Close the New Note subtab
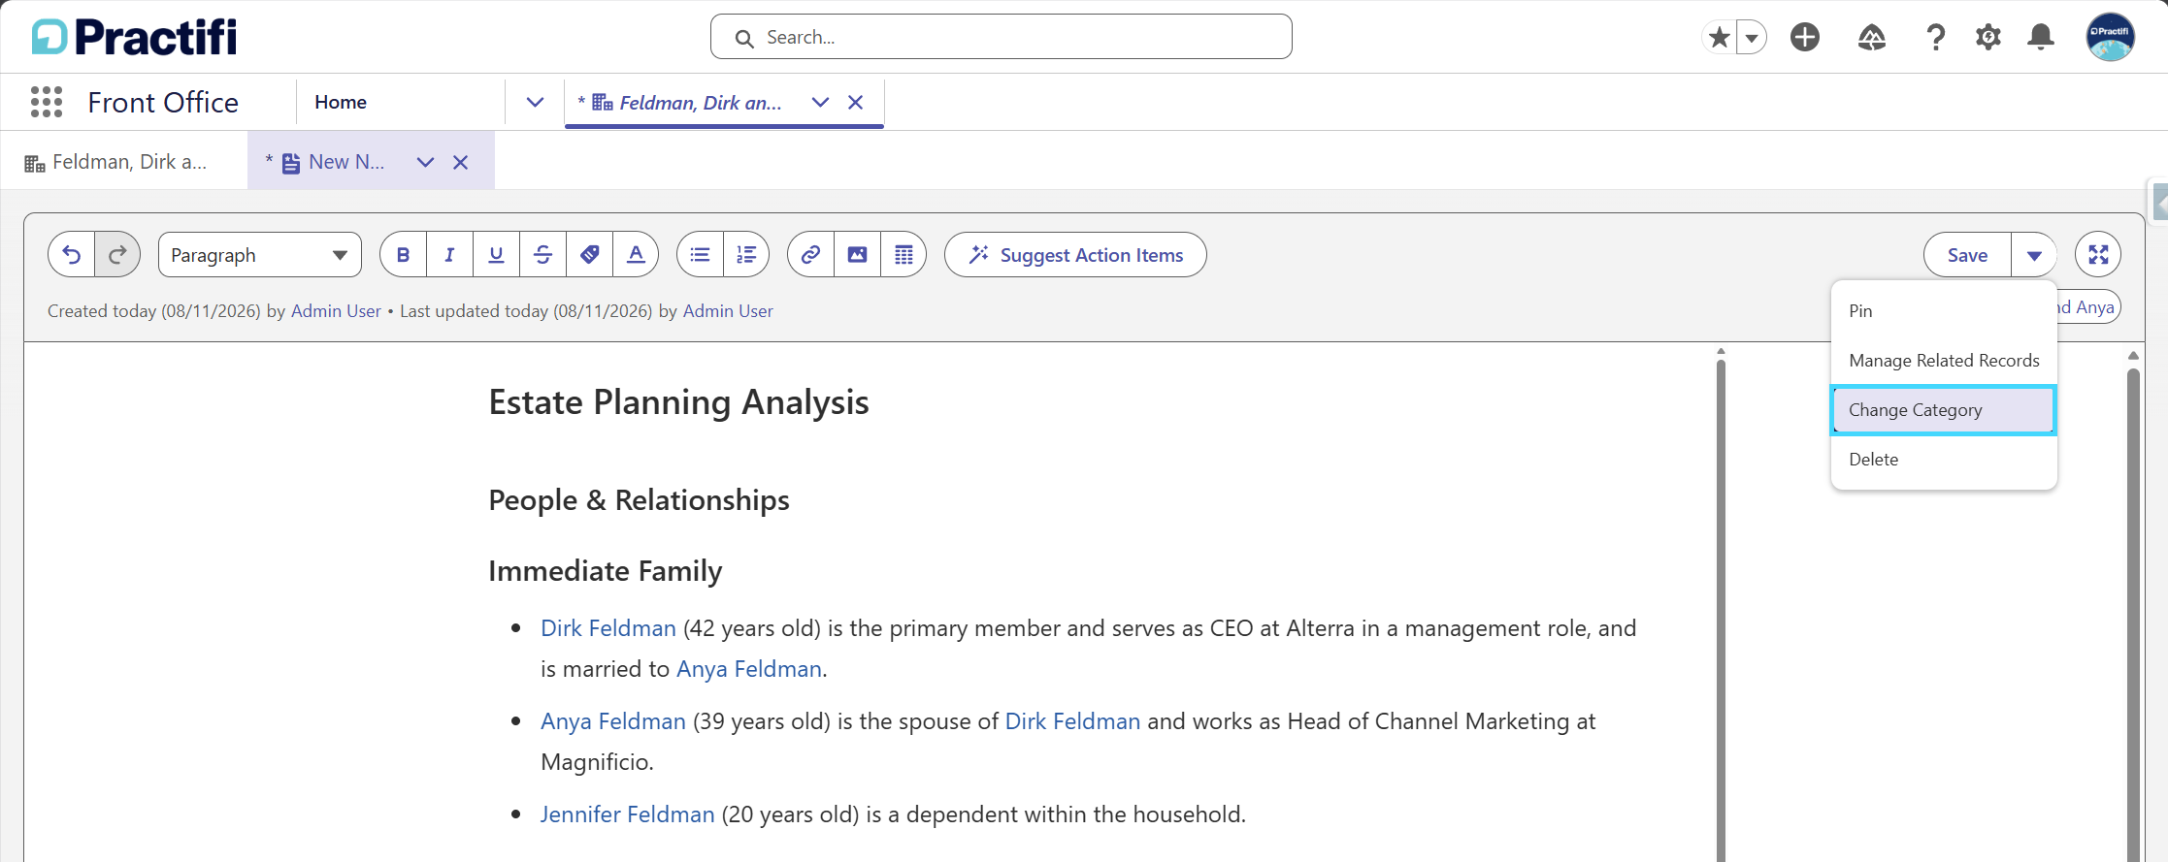2168x862 pixels. tap(461, 162)
